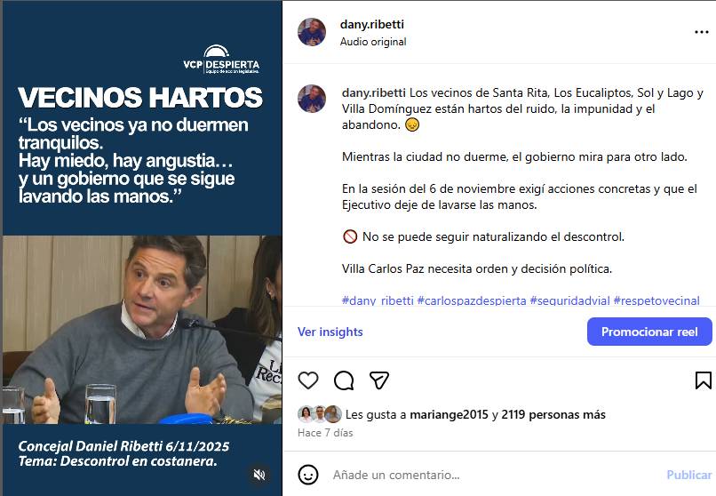Save the post with the bookmark icon
The image size is (716, 496).
(x=703, y=380)
